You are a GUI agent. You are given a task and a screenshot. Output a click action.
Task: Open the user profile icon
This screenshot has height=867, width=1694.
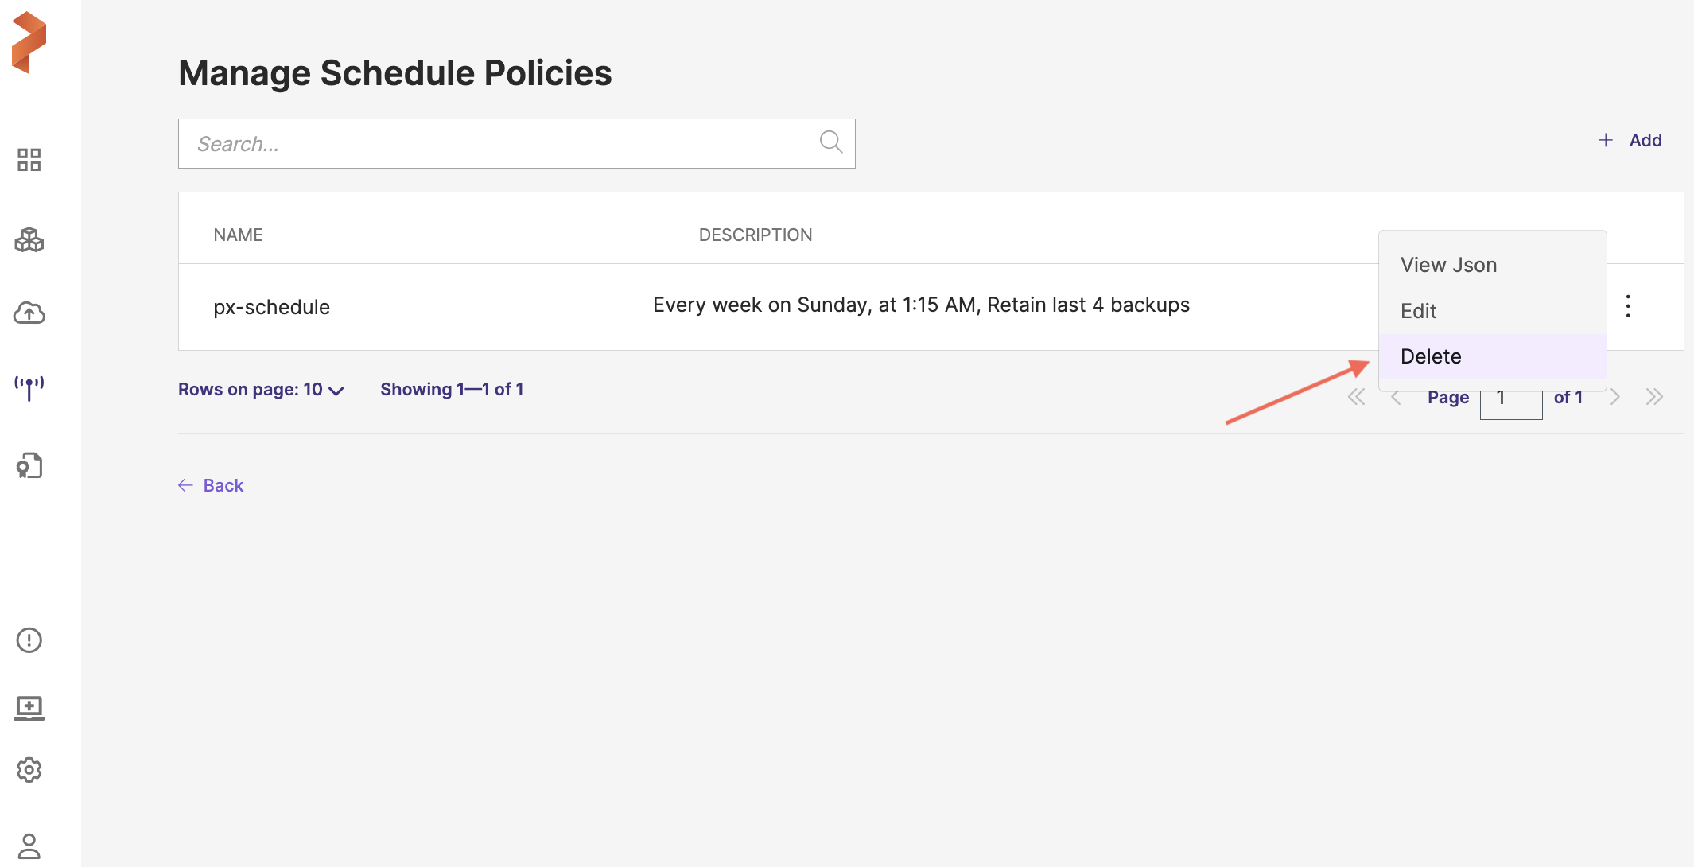click(x=29, y=846)
